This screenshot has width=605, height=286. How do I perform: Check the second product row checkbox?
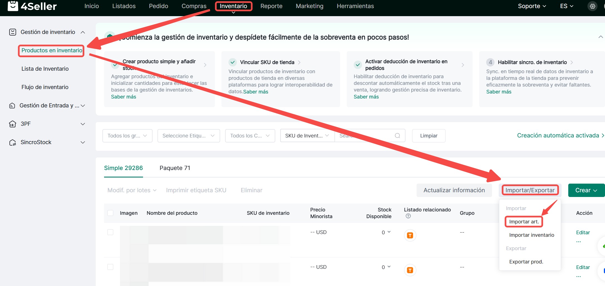(x=110, y=267)
